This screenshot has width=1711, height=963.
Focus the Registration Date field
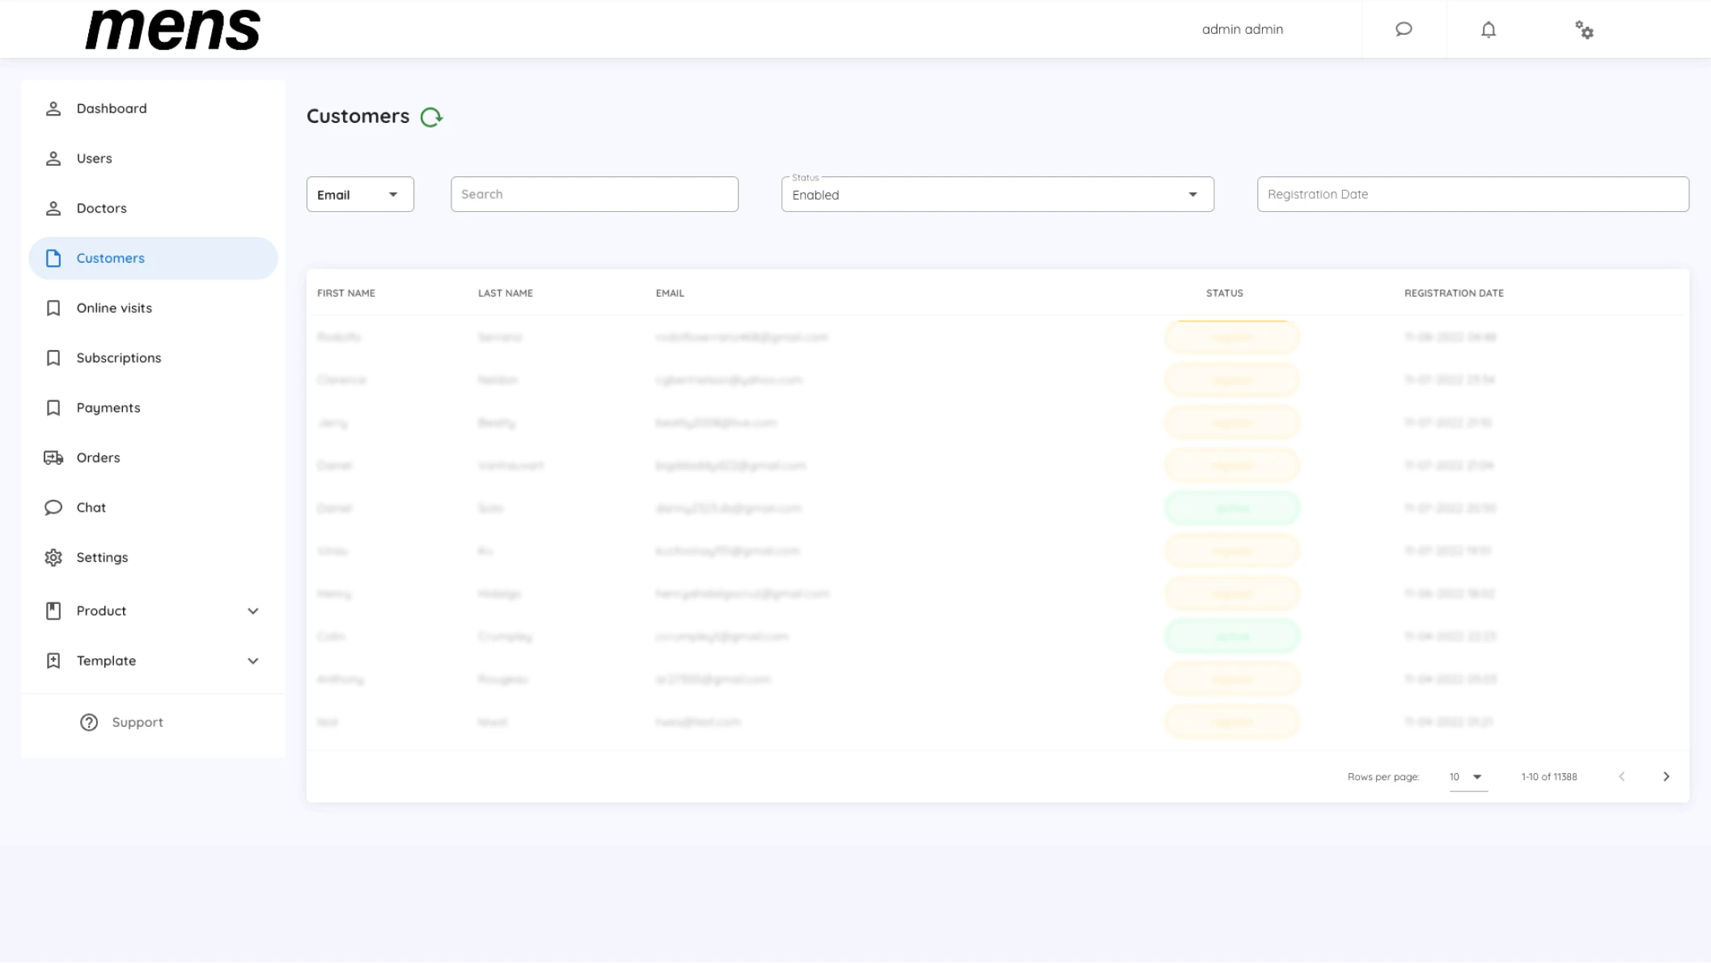(1472, 195)
